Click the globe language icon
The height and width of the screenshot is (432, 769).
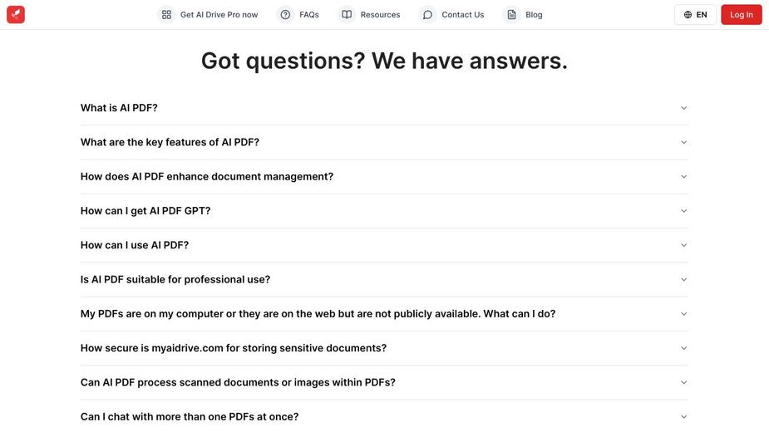(x=688, y=14)
